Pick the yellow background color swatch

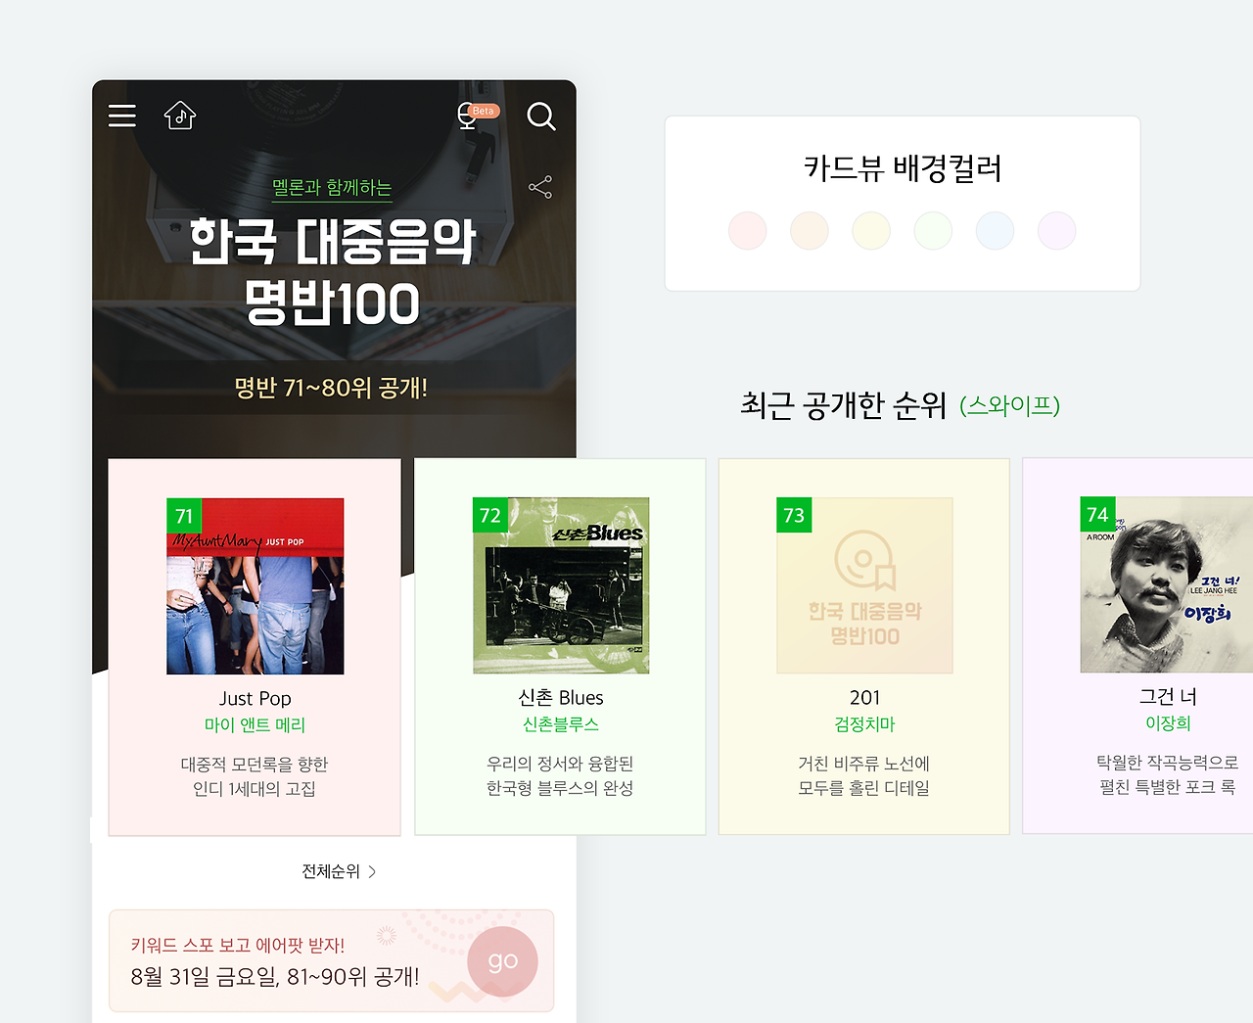[x=871, y=231]
